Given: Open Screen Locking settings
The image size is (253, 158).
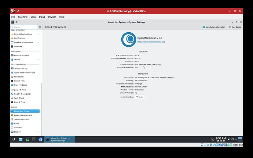Looking at the screenshot, I should click(25, 68).
